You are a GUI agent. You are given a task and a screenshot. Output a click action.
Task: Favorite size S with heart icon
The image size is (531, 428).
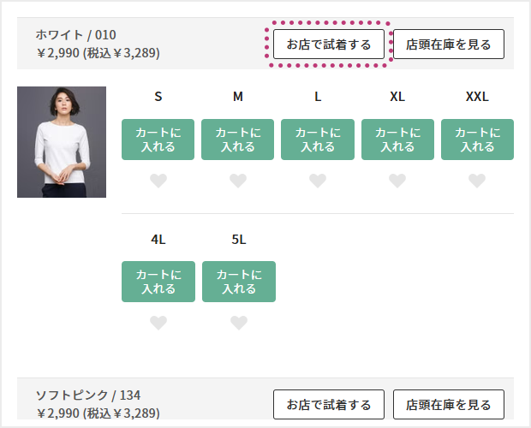coord(158,181)
